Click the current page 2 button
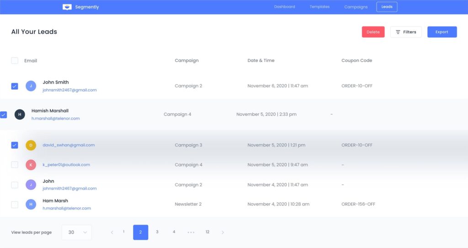Viewport: 468px width, 248px height. point(141,232)
